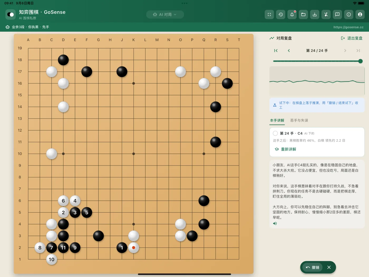Step forward one move
The height and width of the screenshot is (277, 369).
pyautogui.click(x=345, y=51)
